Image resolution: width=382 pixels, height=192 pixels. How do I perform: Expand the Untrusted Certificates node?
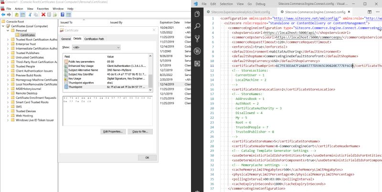(8, 57)
